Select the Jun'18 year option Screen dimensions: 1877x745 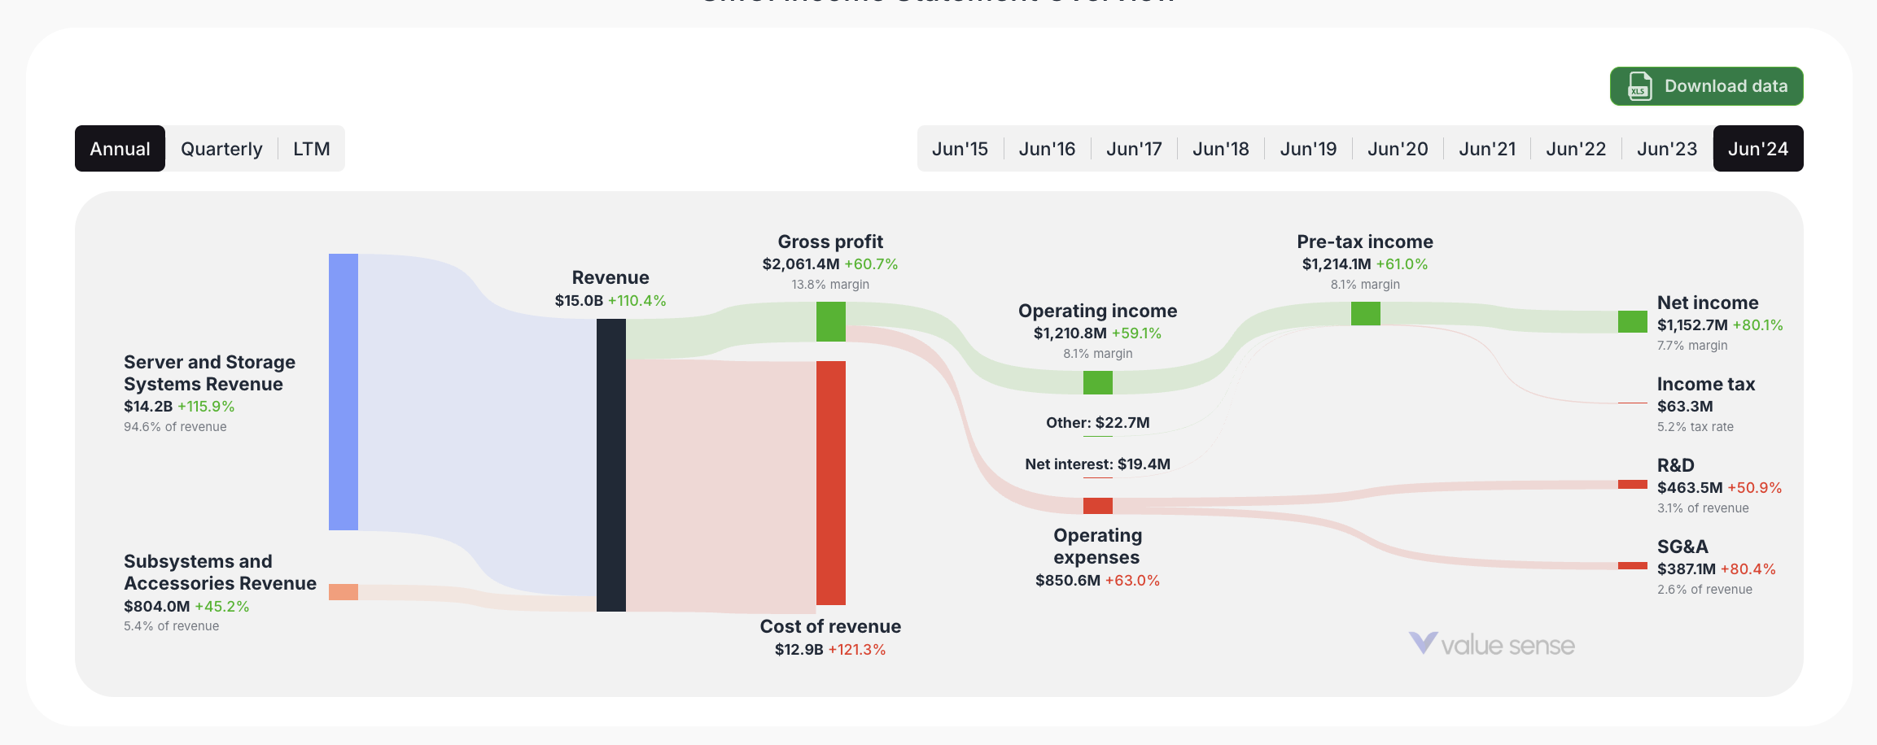pos(1219,148)
